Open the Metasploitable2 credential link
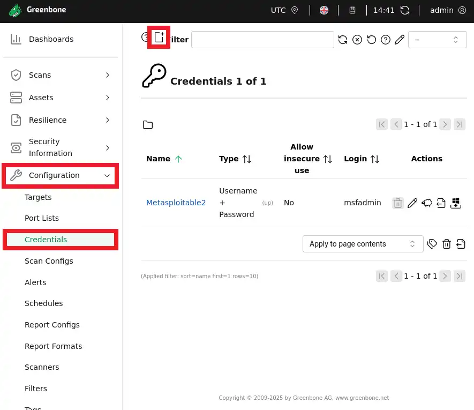Screen dimensions: 474x410 point(176,203)
